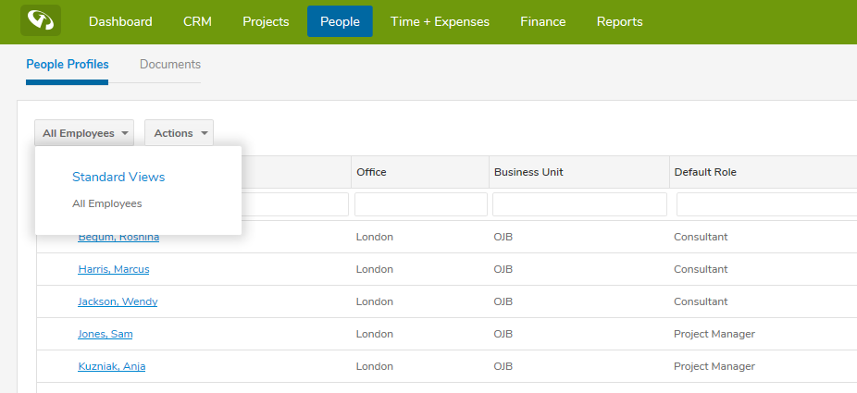
Task: Click the Business Unit filter field
Action: [x=579, y=204]
